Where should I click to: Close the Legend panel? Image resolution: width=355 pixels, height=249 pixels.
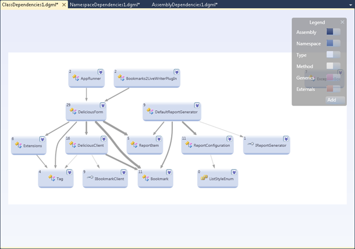342,22
